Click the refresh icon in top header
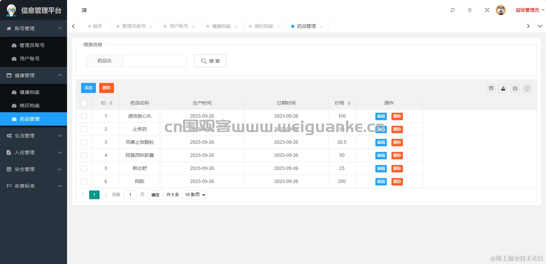 point(452,10)
